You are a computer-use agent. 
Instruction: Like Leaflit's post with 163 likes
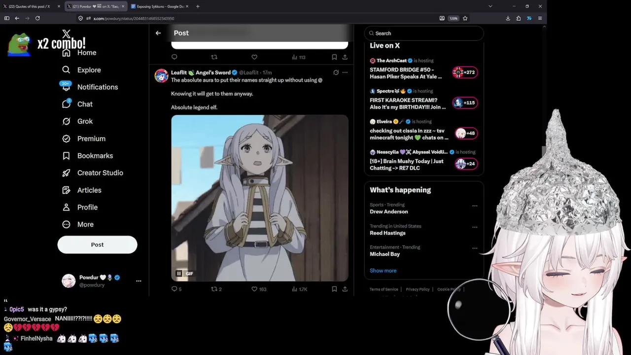pyautogui.click(x=258, y=289)
